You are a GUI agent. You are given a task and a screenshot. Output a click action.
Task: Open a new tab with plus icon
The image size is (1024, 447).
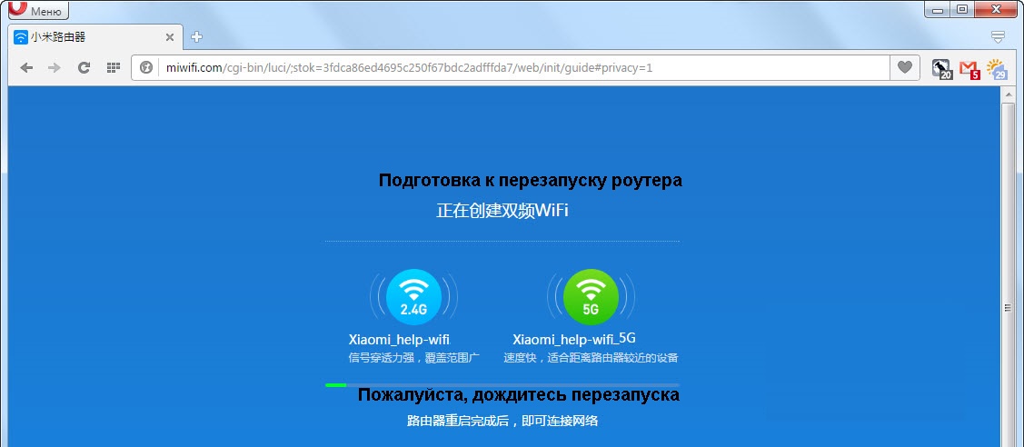[x=196, y=37]
